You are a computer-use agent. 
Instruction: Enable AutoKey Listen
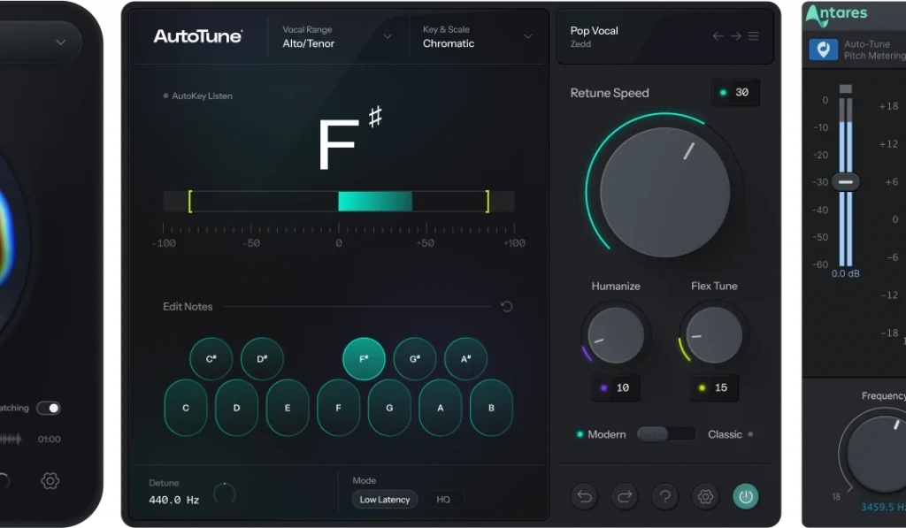pos(198,96)
